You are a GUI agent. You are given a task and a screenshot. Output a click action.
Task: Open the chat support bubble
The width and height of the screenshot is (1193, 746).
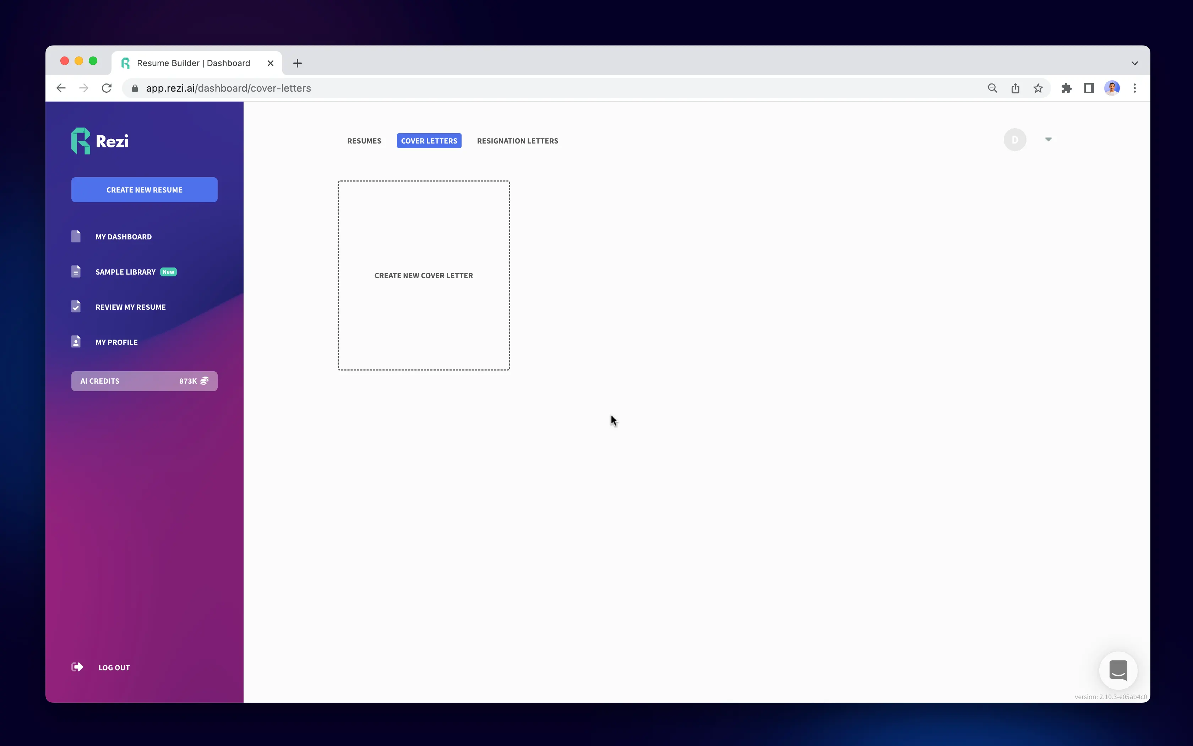click(1118, 671)
